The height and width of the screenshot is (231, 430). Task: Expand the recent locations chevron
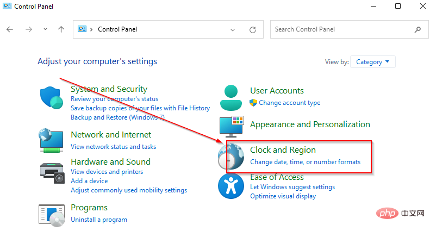click(45, 29)
